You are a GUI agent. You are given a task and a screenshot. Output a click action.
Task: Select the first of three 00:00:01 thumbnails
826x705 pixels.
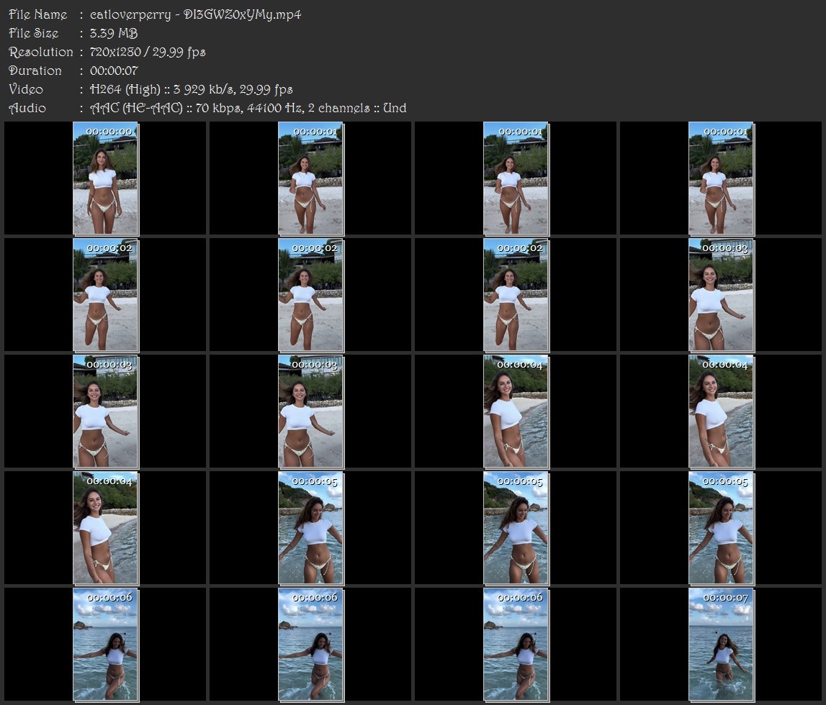coord(311,178)
